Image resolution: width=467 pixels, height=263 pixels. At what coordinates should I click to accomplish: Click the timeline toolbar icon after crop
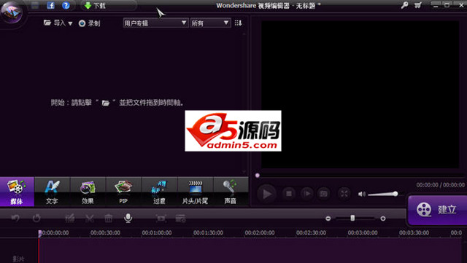180,218
